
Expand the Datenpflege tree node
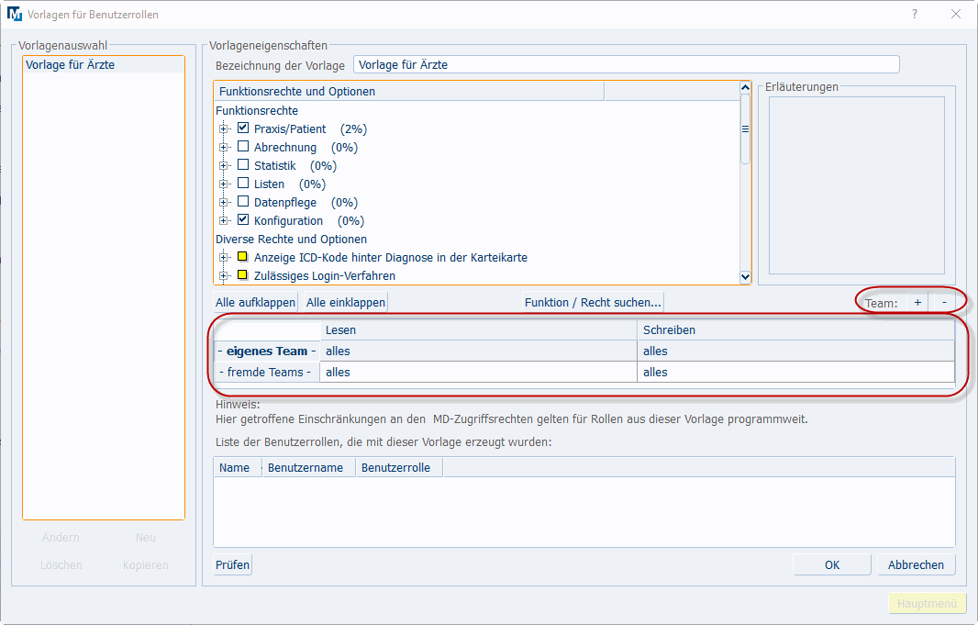pos(223,202)
